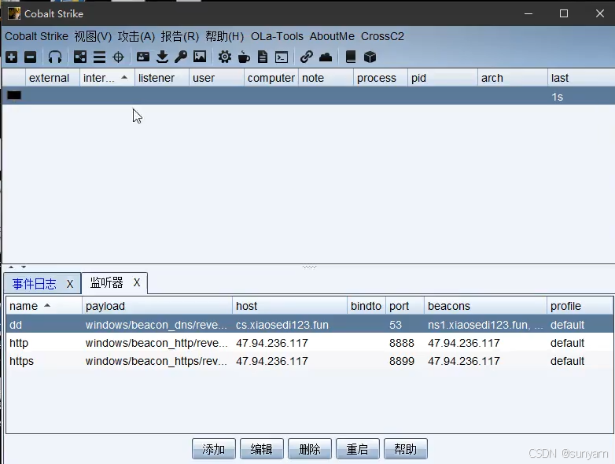Click the 编辑 button
The height and width of the screenshot is (464, 615).
click(262, 449)
